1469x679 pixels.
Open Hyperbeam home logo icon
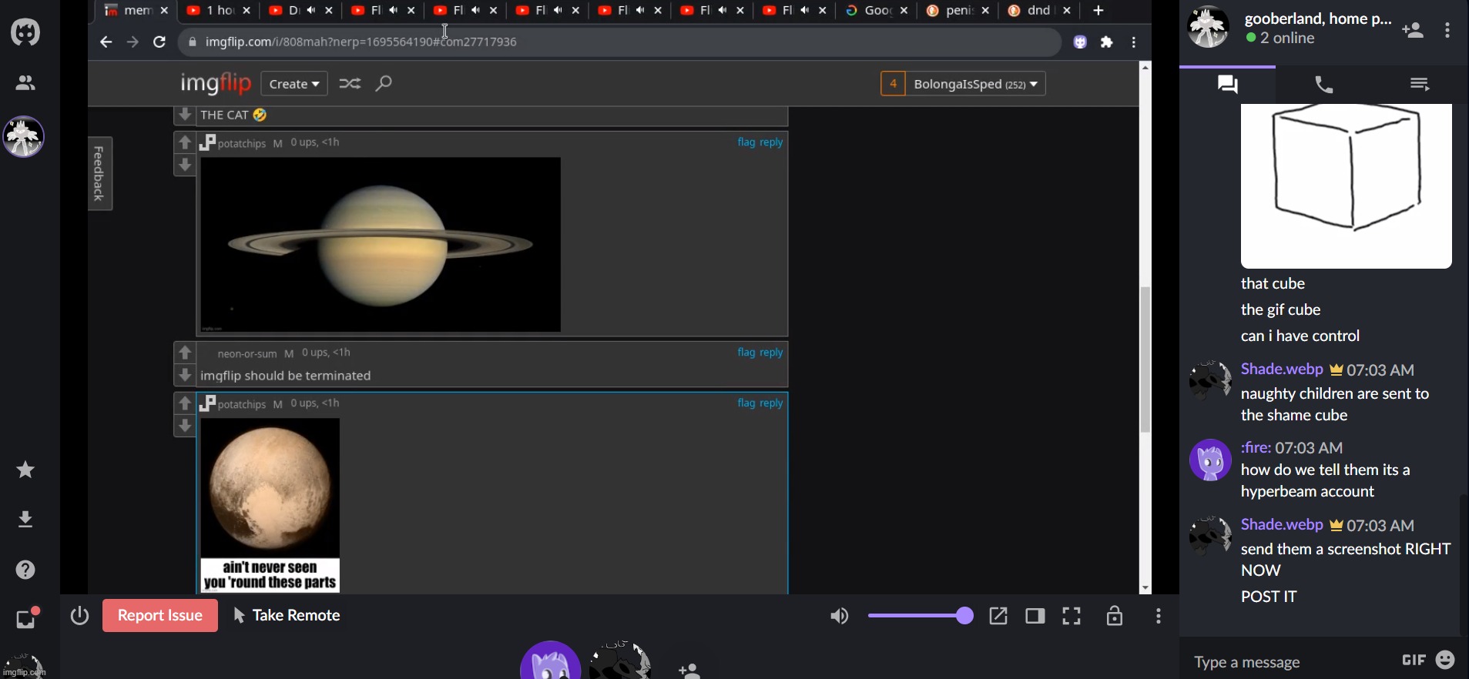pos(25,32)
